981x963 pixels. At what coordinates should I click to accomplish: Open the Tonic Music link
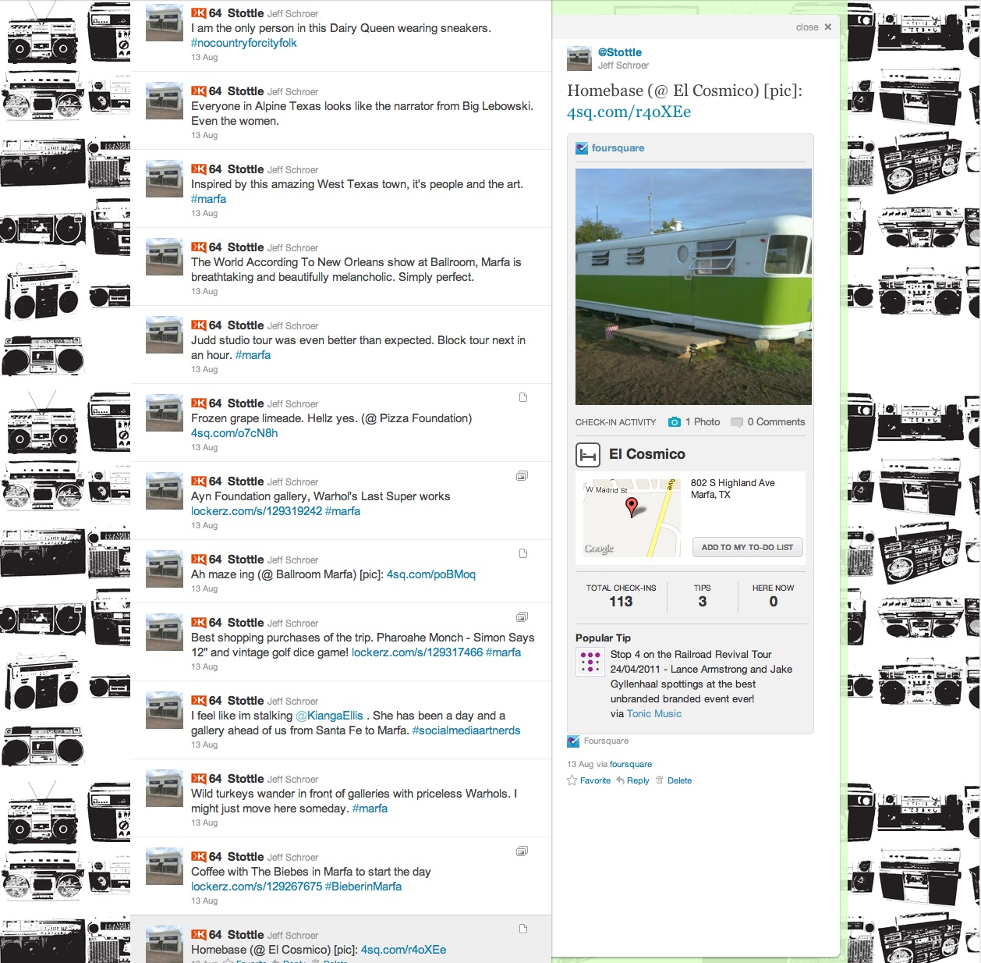[654, 714]
